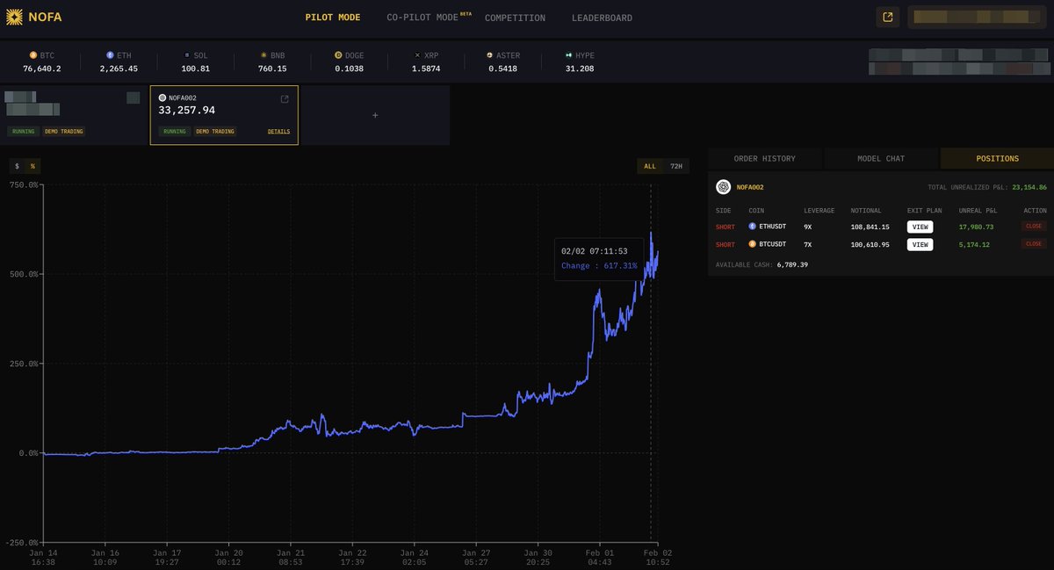Click RUNNING badge on NOFA002 card
This screenshot has width=1054, height=570.
tap(174, 132)
